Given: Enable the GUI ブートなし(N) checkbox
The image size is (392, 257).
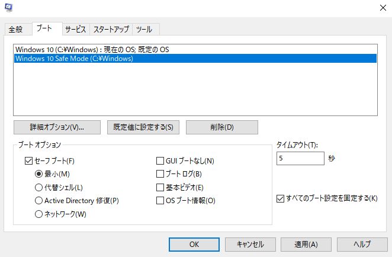Looking at the screenshot, I should tap(160, 160).
